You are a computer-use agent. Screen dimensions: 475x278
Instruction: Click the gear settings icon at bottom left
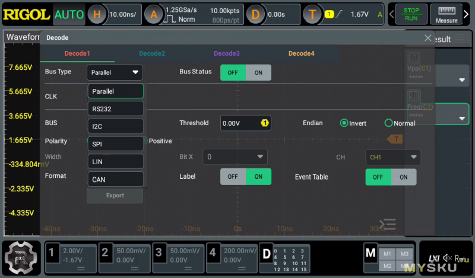pyautogui.click(x=22, y=258)
